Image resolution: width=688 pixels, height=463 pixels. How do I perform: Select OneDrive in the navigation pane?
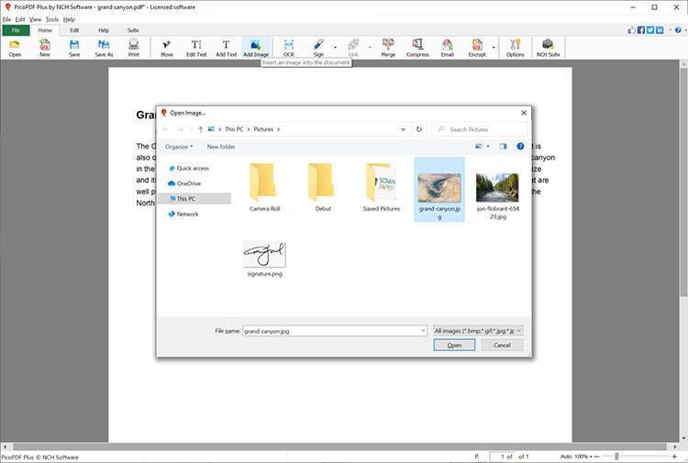(x=188, y=183)
